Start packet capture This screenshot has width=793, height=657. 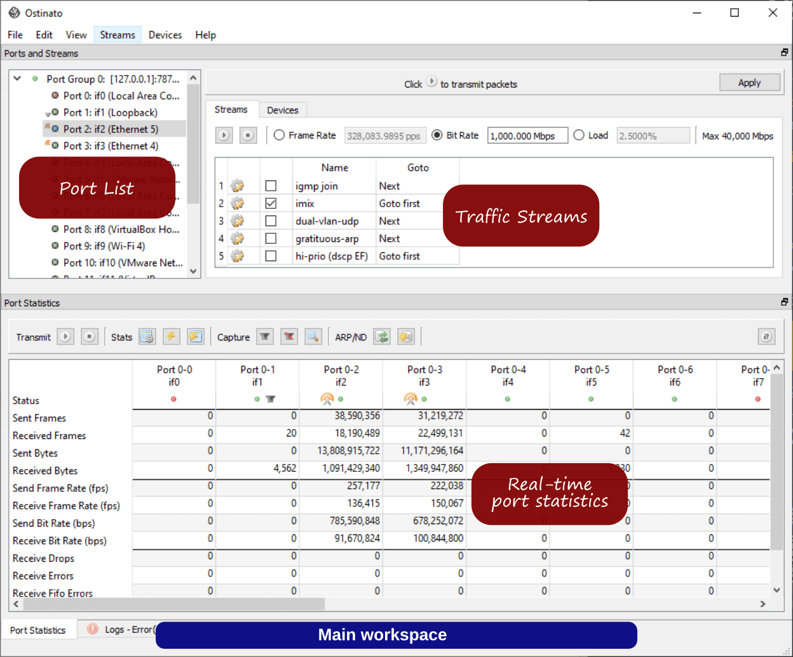265,337
